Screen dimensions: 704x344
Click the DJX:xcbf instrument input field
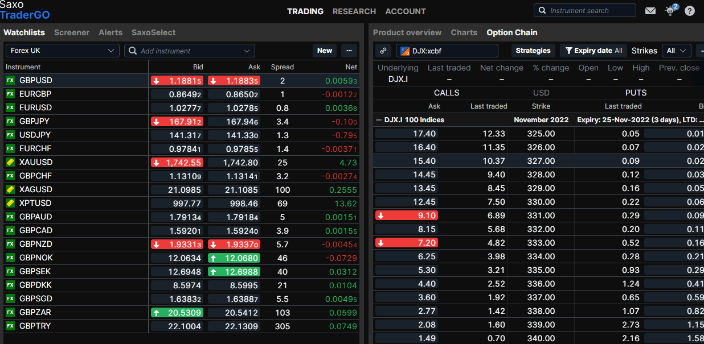[447, 51]
